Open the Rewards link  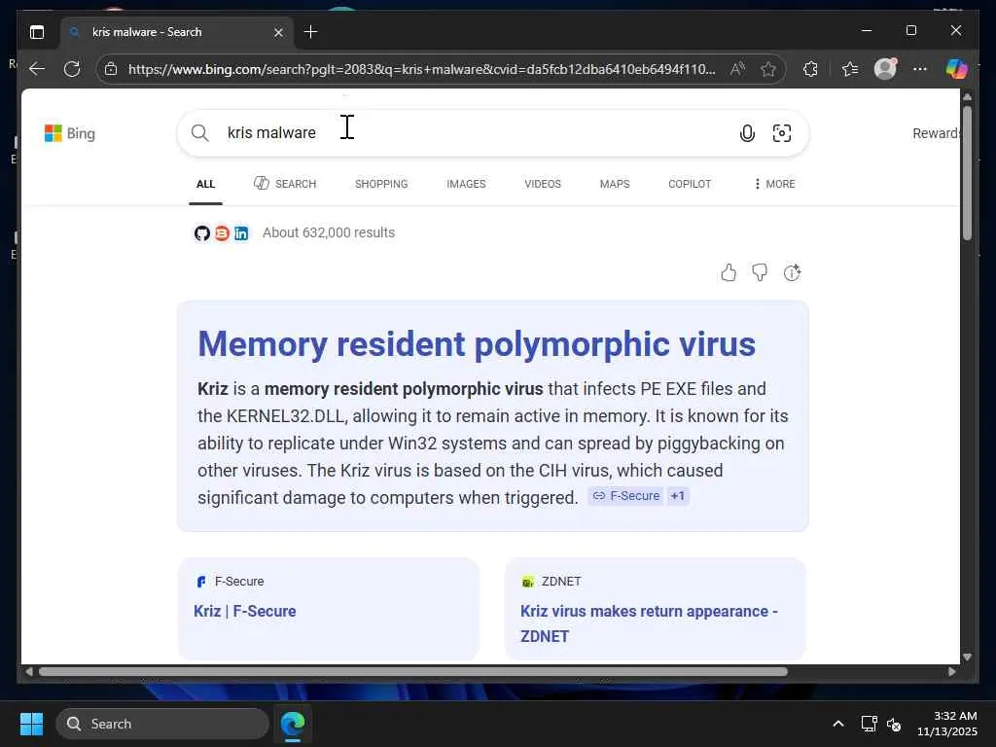coord(936,133)
